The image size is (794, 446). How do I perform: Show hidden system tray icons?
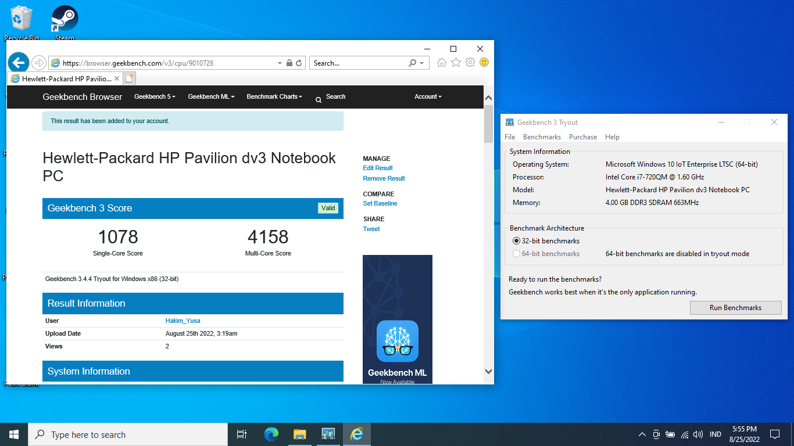(x=642, y=434)
